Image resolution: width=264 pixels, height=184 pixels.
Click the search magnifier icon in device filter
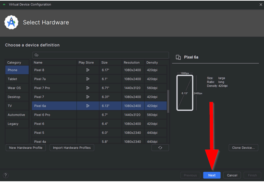point(36,55)
